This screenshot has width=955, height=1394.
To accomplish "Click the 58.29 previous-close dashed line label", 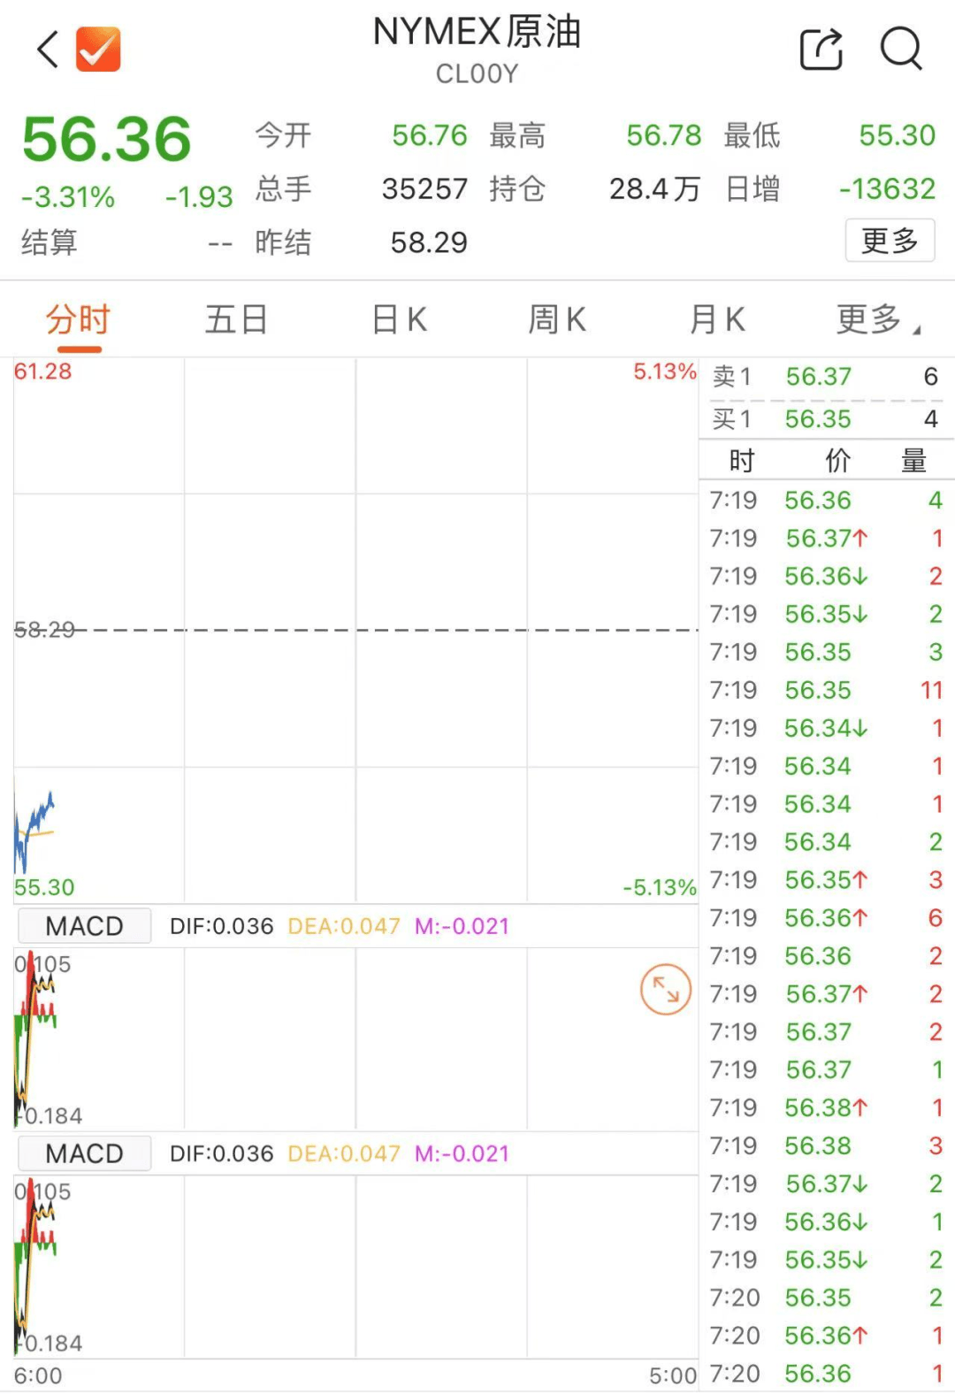I will [x=44, y=630].
